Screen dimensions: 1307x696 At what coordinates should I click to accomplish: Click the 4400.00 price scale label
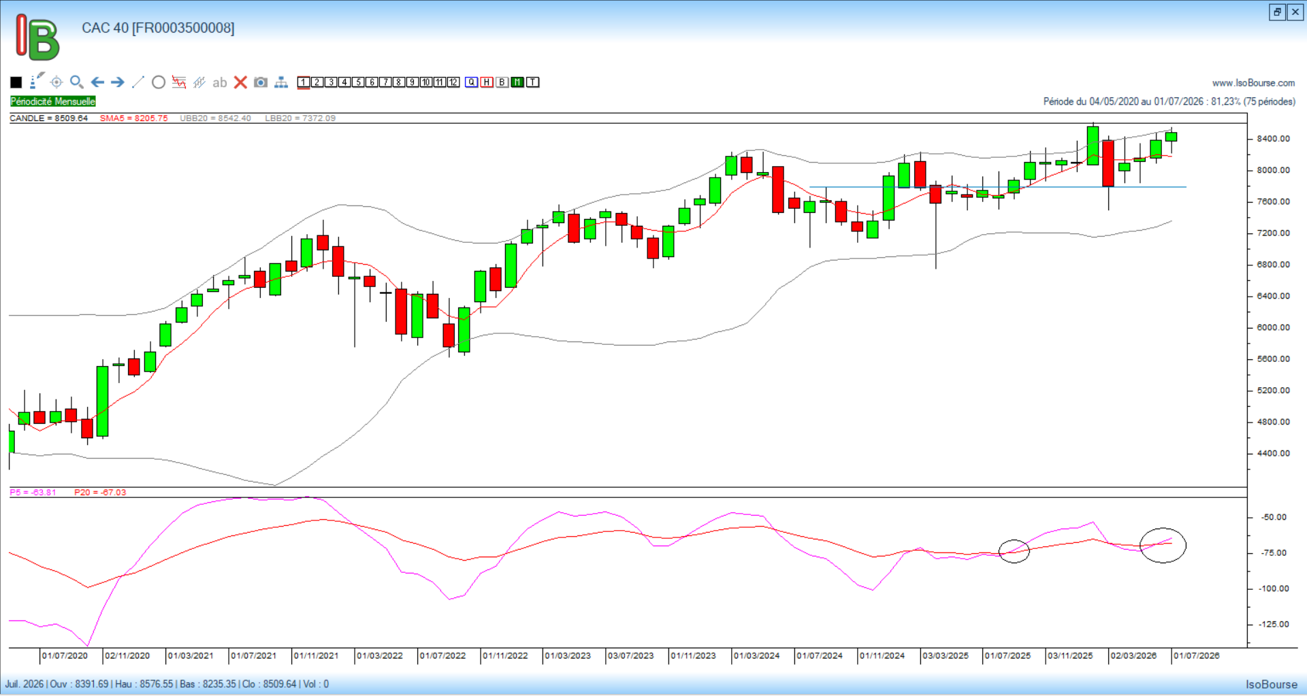pyautogui.click(x=1273, y=453)
